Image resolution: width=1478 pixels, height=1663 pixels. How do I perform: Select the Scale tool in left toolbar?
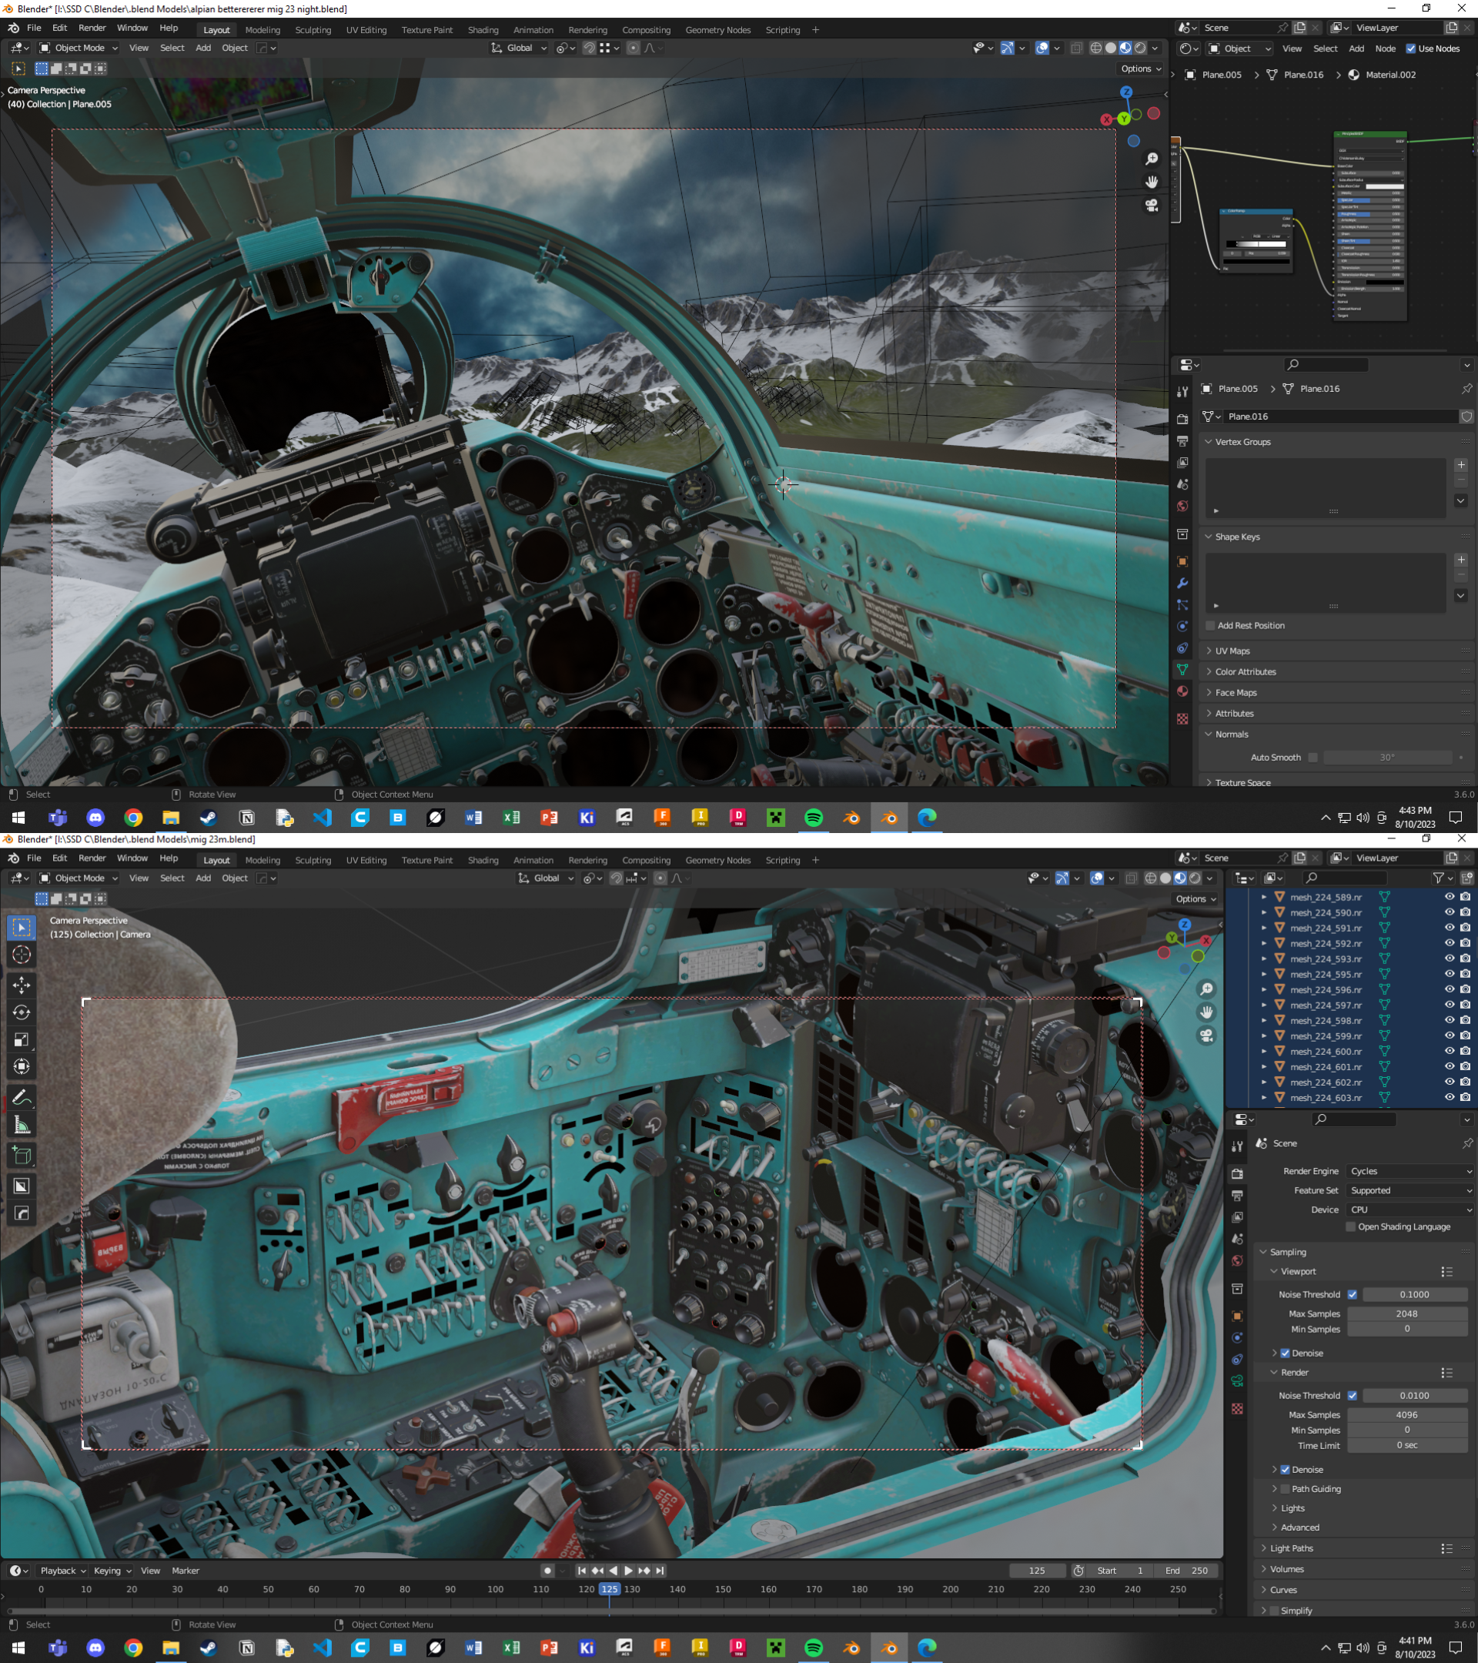[22, 1040]
